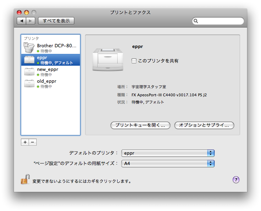The height and width of the screenshot is (211, 261).
Task: Click the old_eppr printer icon in list
Action: click(29, 83)
